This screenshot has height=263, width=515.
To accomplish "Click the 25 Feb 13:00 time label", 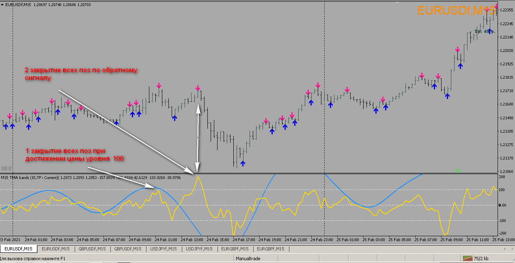I will click(503, 239).
